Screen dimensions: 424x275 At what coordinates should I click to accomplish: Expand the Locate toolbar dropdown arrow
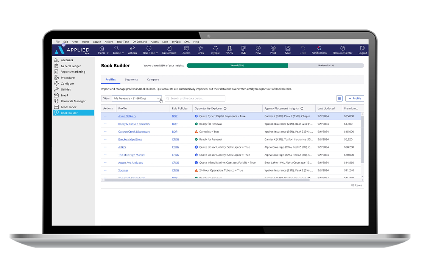click(x=123, y=53)
